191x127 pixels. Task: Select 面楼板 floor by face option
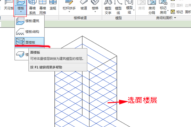[x=30, y=42]
